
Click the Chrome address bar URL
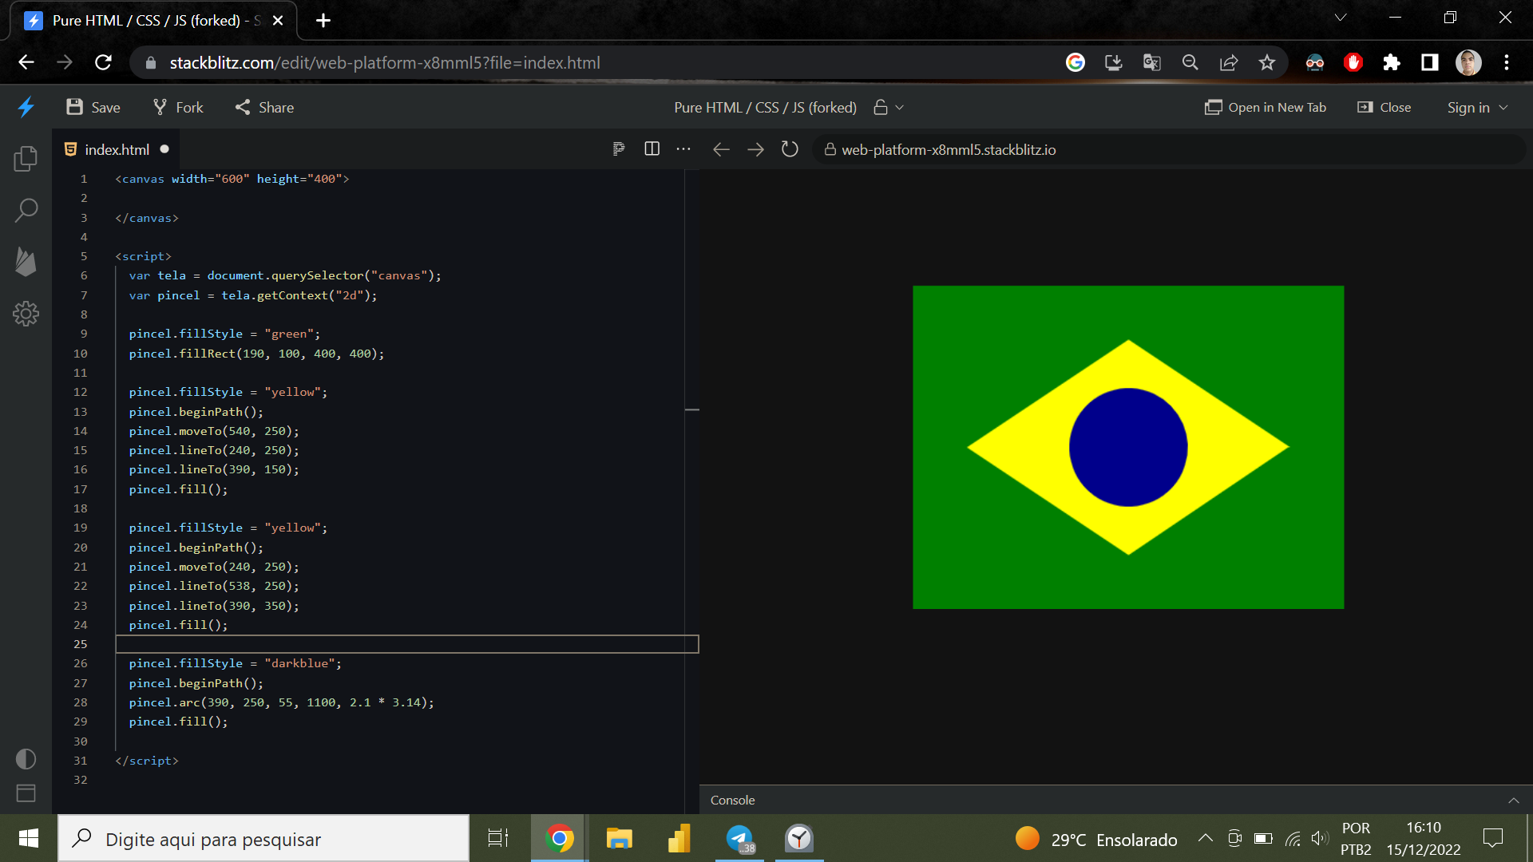tap(384, 62)
